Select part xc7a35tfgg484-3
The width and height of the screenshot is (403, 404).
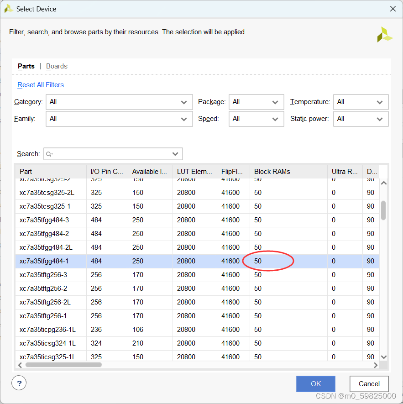pos(197,220)
